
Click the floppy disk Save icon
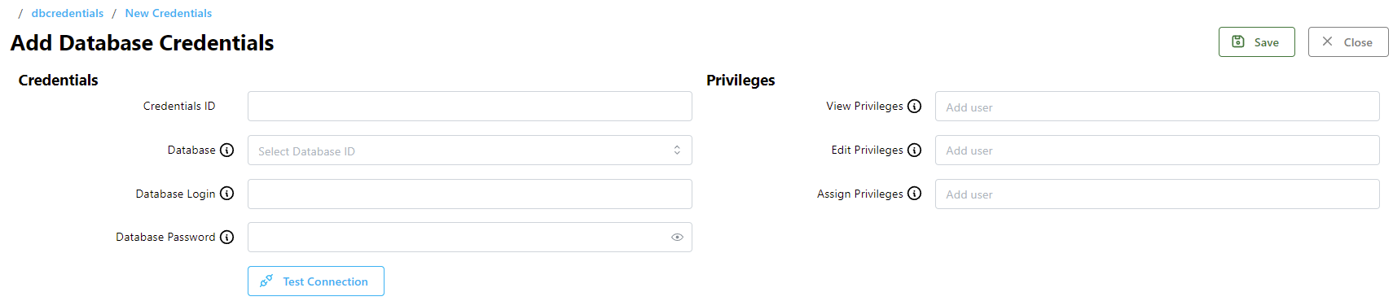coord(1237,41)
